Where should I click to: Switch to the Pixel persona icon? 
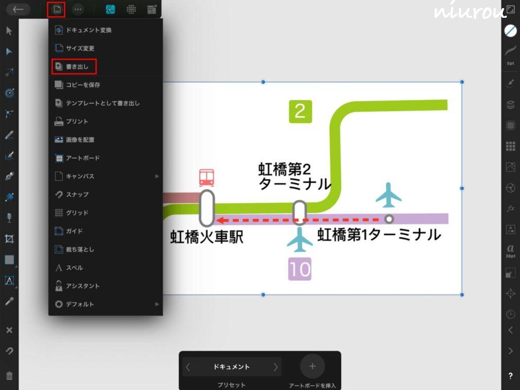[131, 9]
